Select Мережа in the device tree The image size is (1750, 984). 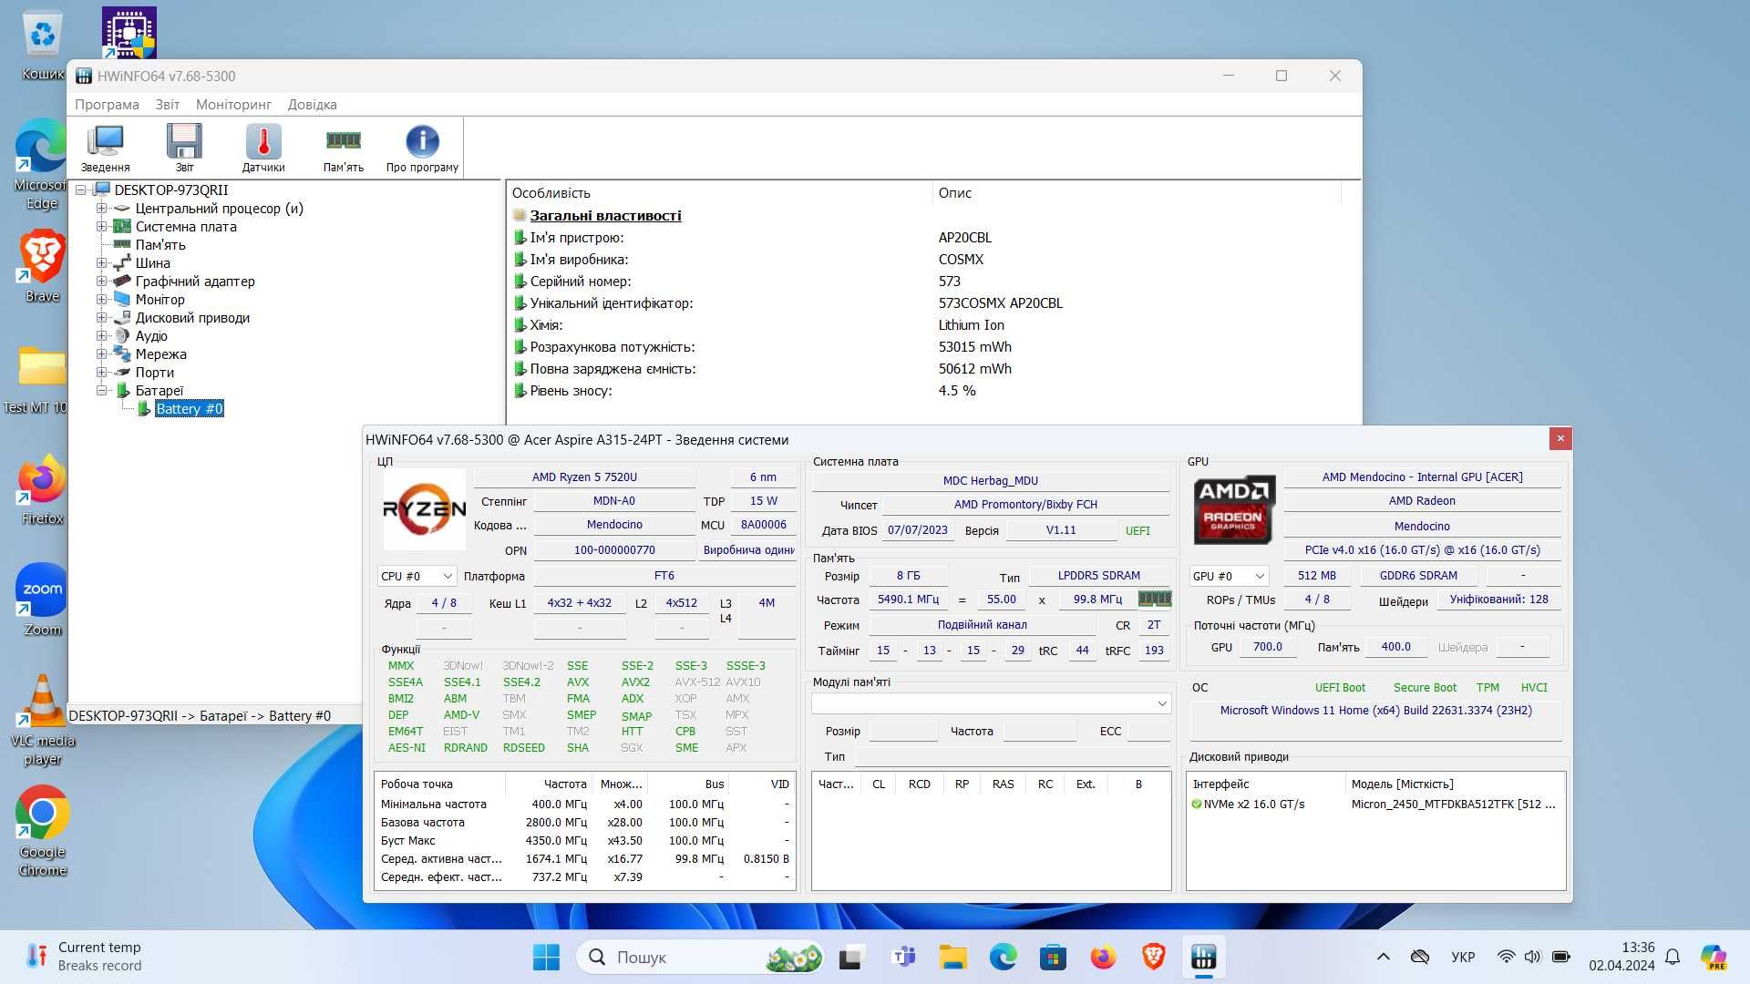coord(160,354)
